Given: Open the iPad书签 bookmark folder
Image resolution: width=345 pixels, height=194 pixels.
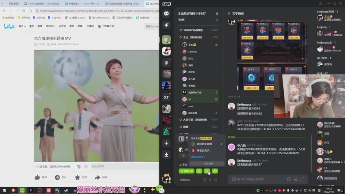Looking at the screenshot, I should tap(54, 18).
